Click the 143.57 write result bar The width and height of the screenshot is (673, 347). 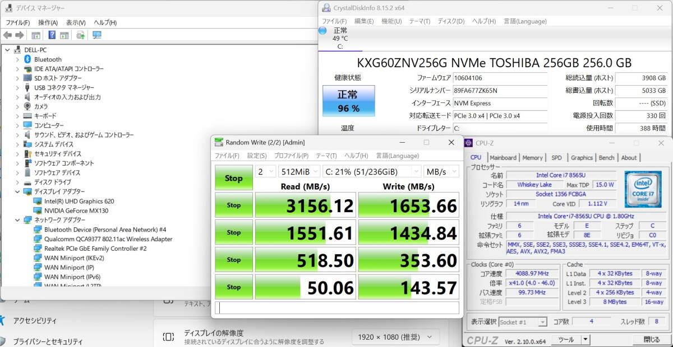point(409,287)
